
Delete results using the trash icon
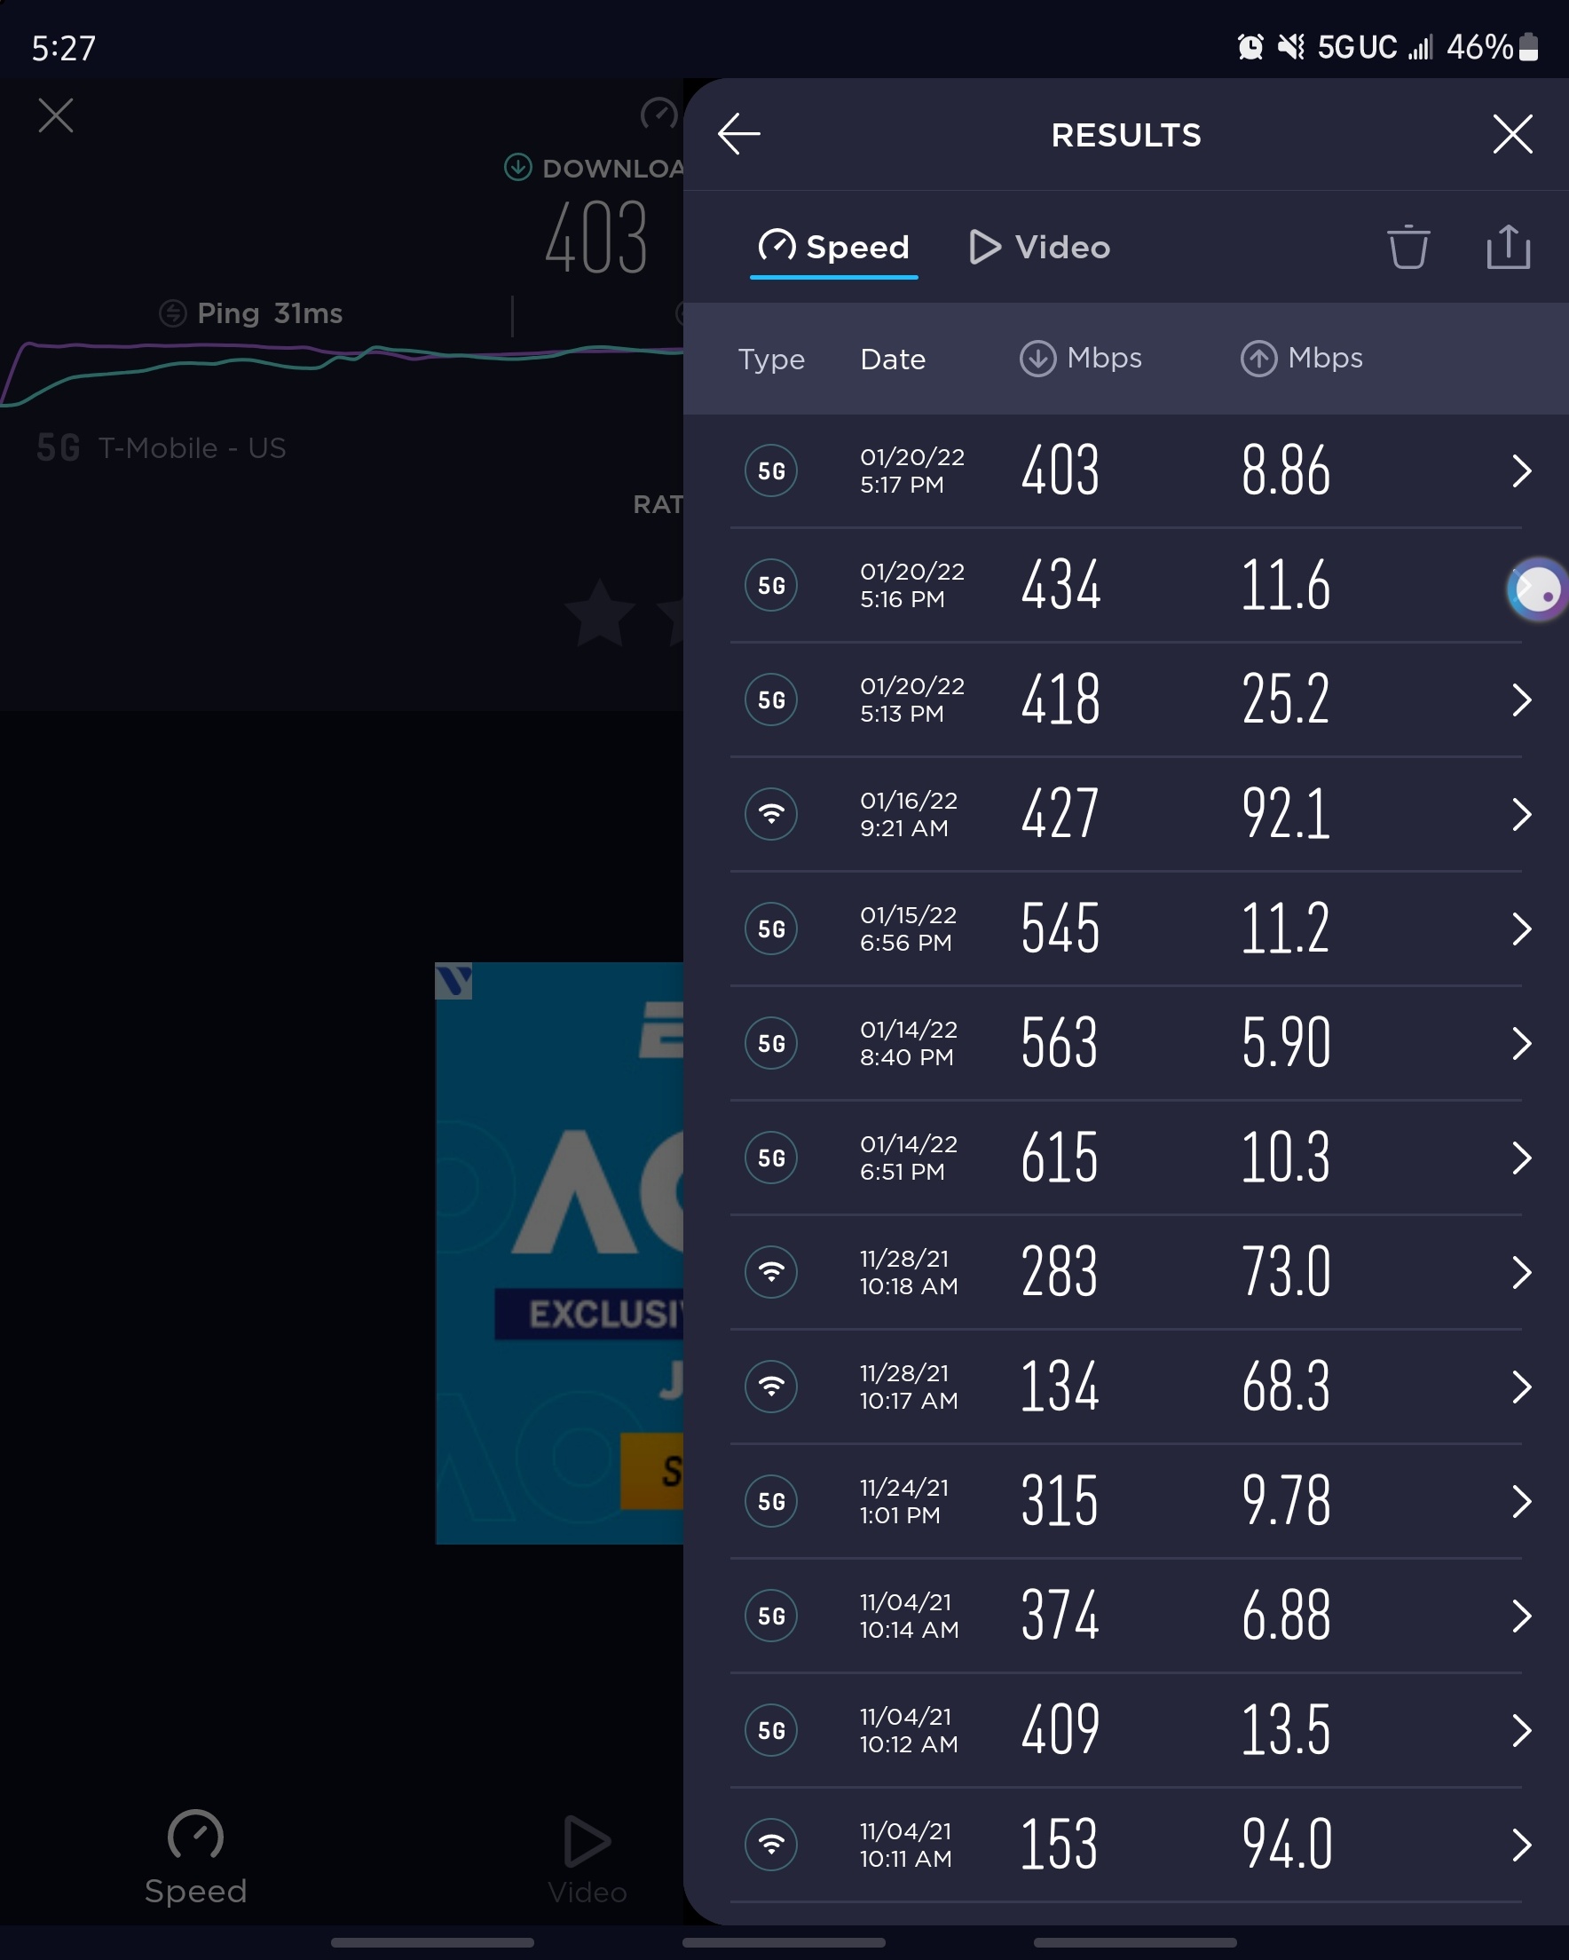click(x=1407, y=248)
